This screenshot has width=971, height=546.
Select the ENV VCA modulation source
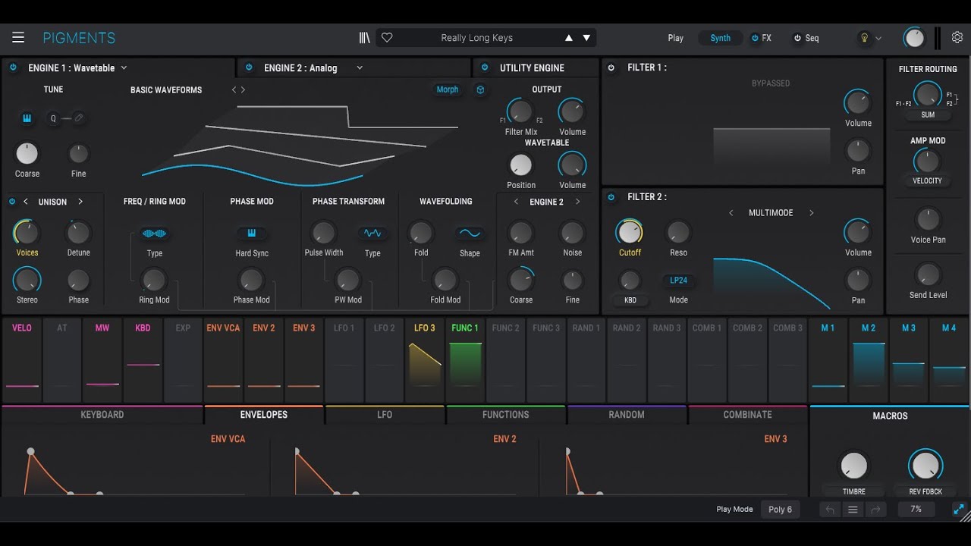pyautogui.click(x=223, y=360)
